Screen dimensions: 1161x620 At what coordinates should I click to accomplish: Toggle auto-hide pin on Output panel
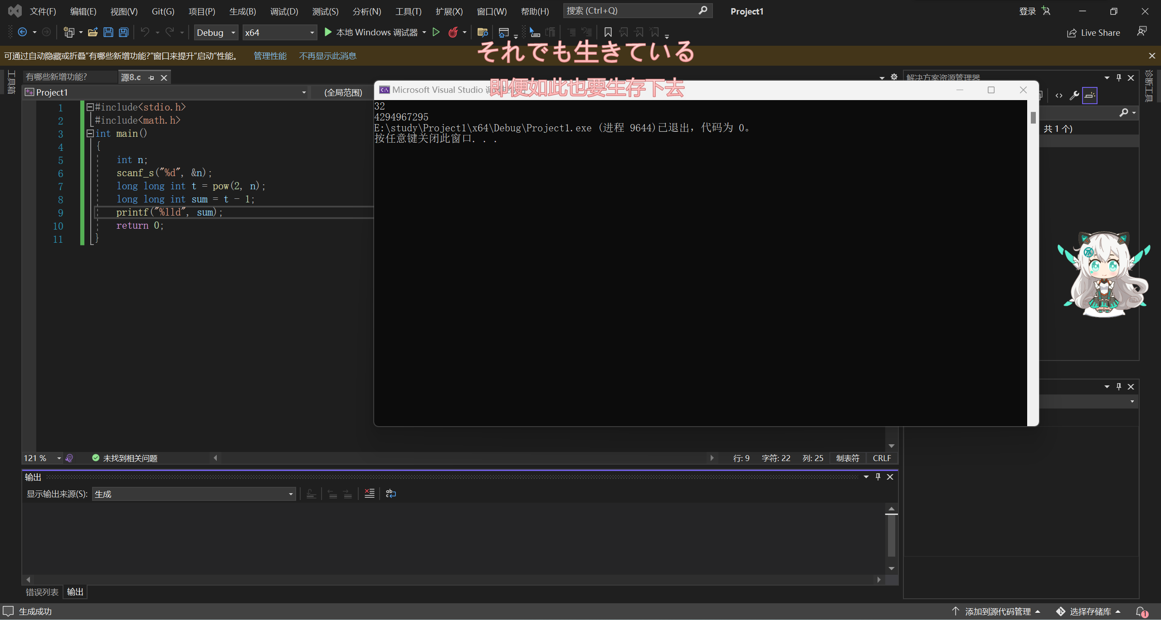point(878,477)
